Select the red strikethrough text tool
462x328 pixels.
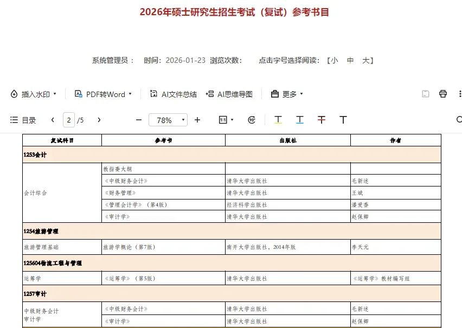point(322,120)
